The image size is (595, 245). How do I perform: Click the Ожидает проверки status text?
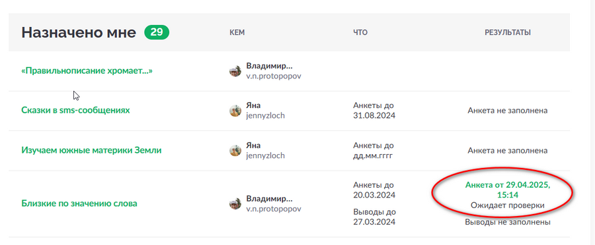pos(508,205)
